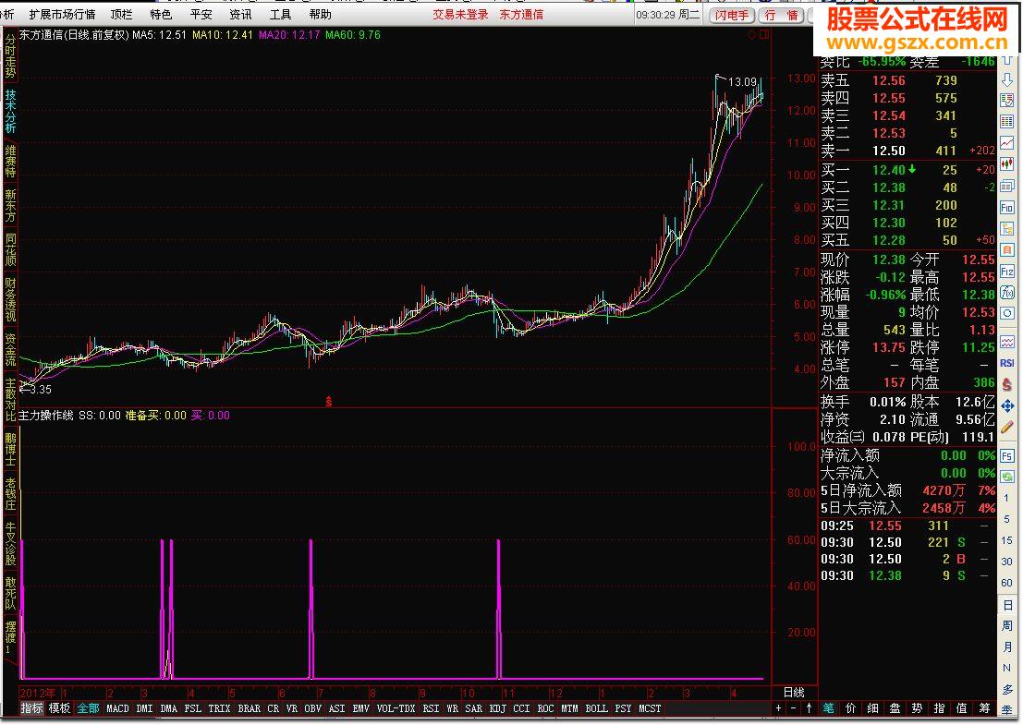This screenshot has height=725, width=1023.
Task: Open the 帮助 menu
Action: [321, 15]
